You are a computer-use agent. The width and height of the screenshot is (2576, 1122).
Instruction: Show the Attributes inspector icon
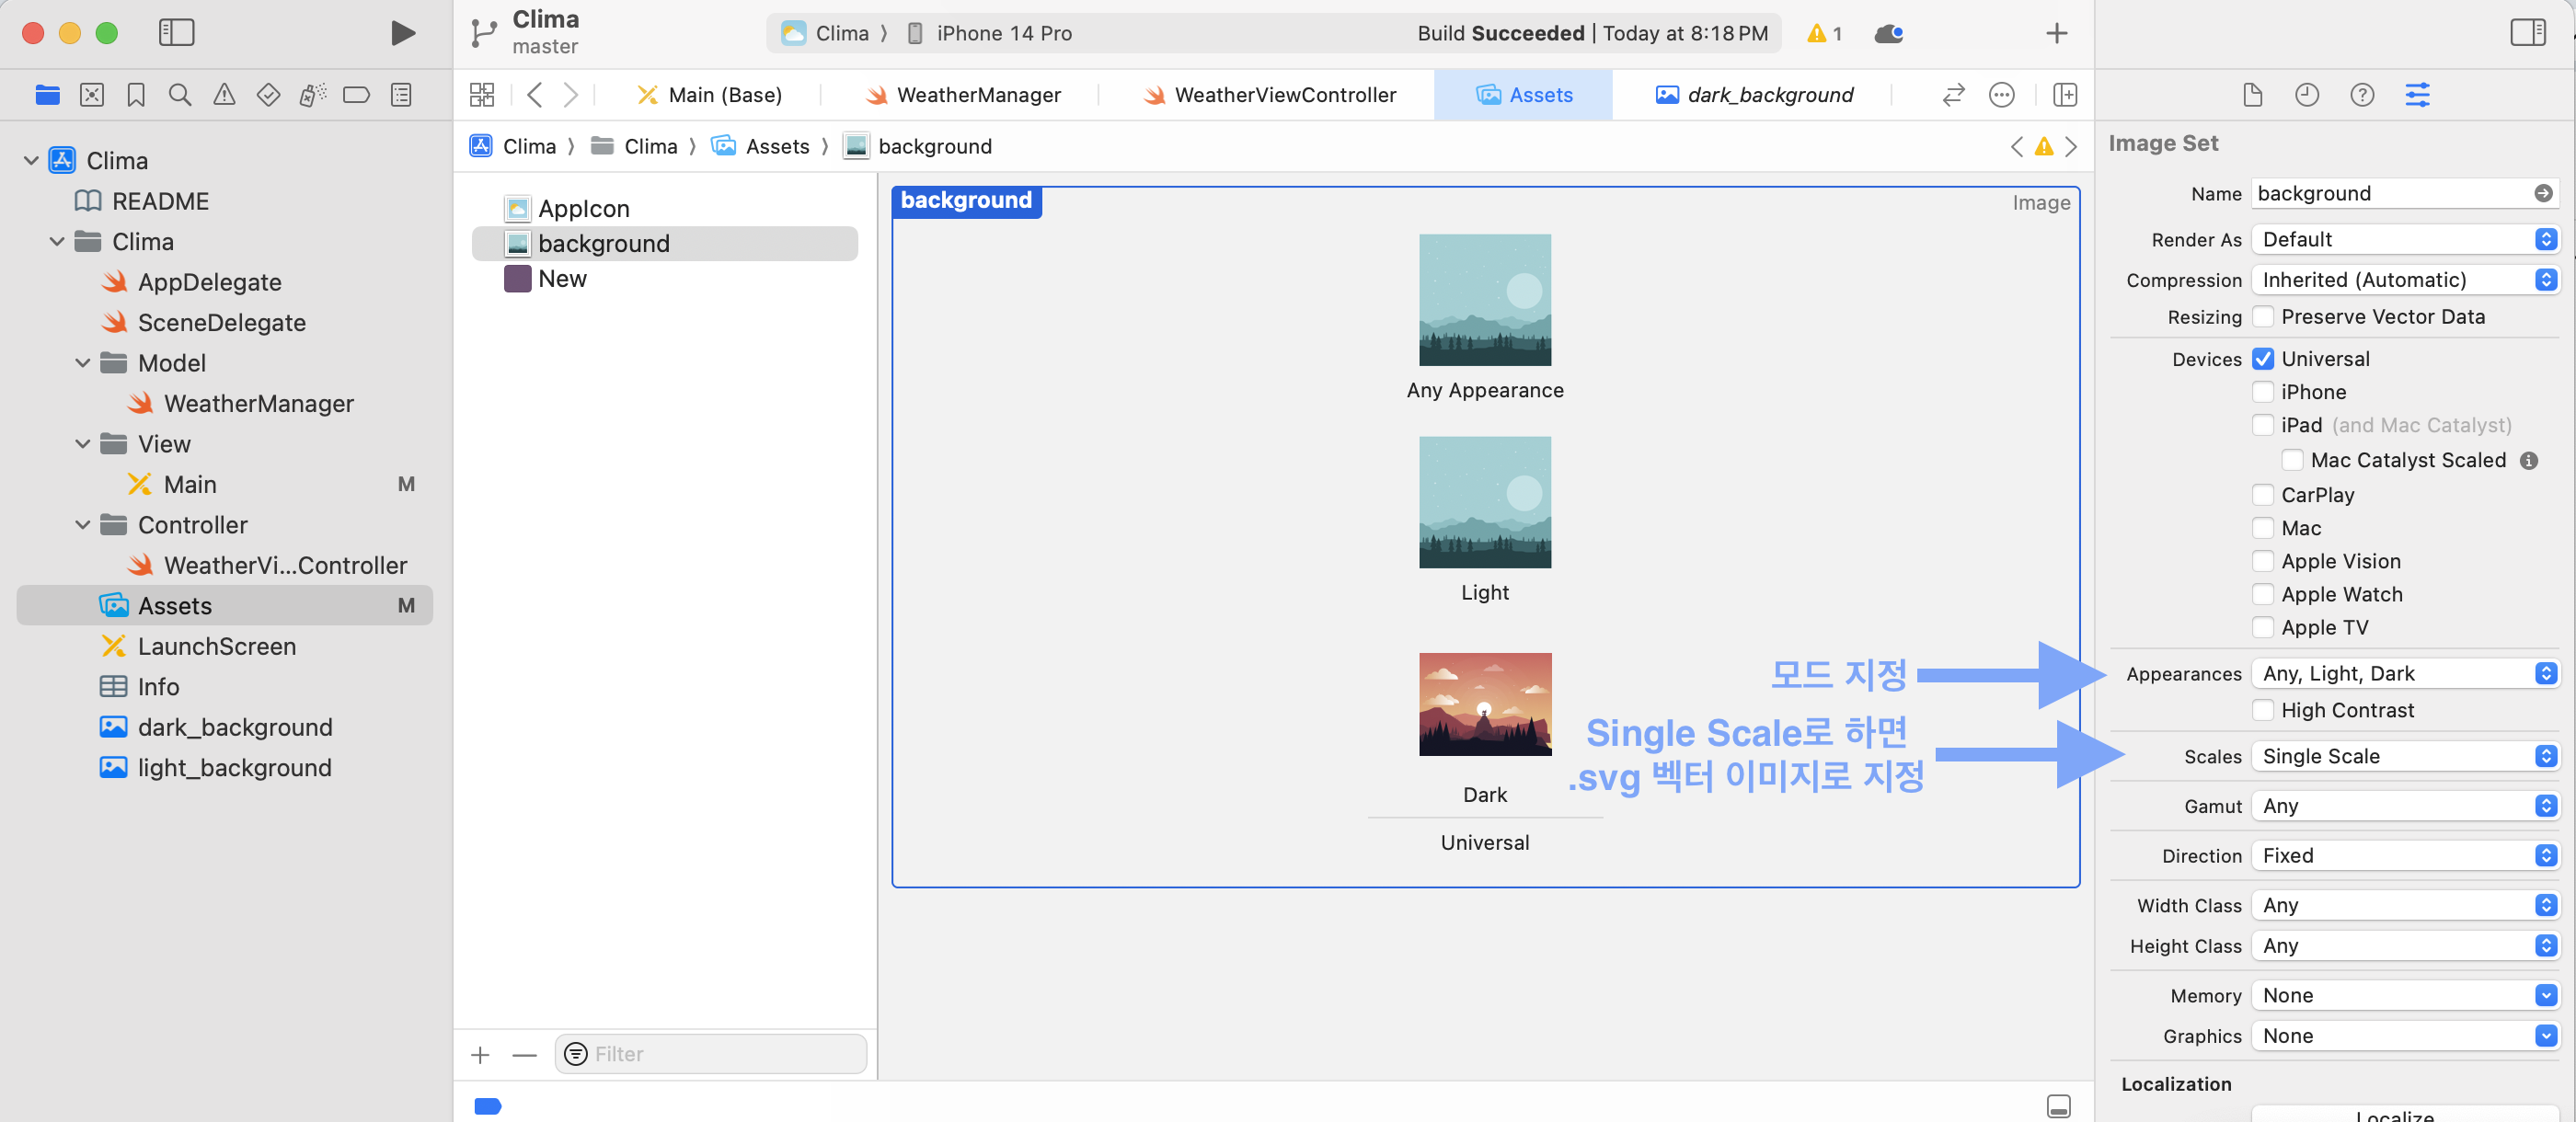(2417, 95)
